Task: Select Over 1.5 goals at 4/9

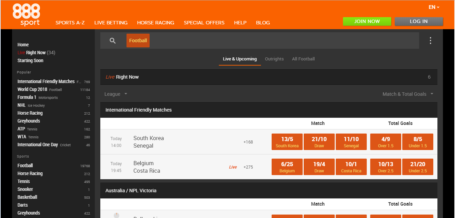Action: [x=386, y=142]
